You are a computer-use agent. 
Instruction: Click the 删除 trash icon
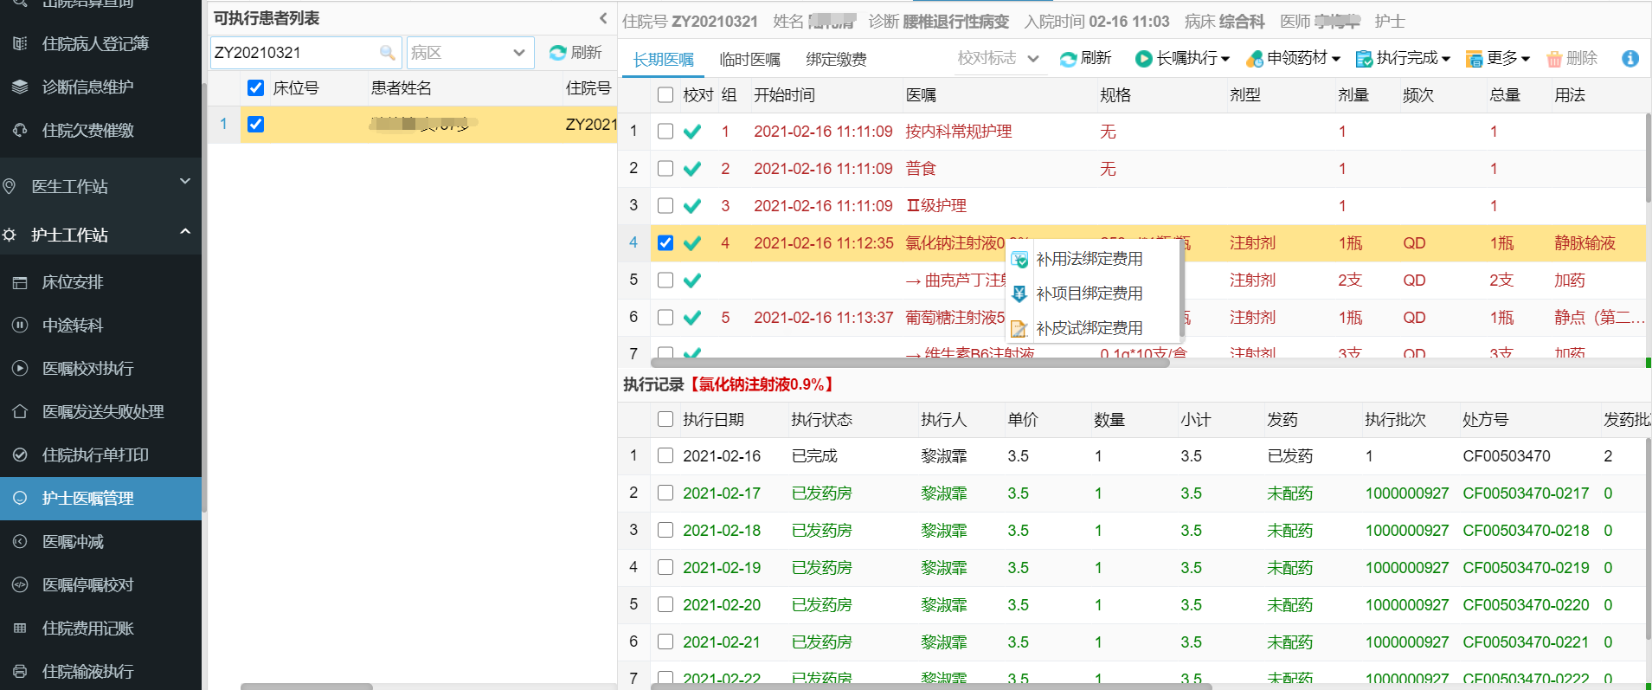pyautogui.click(x=1554, y=59)
